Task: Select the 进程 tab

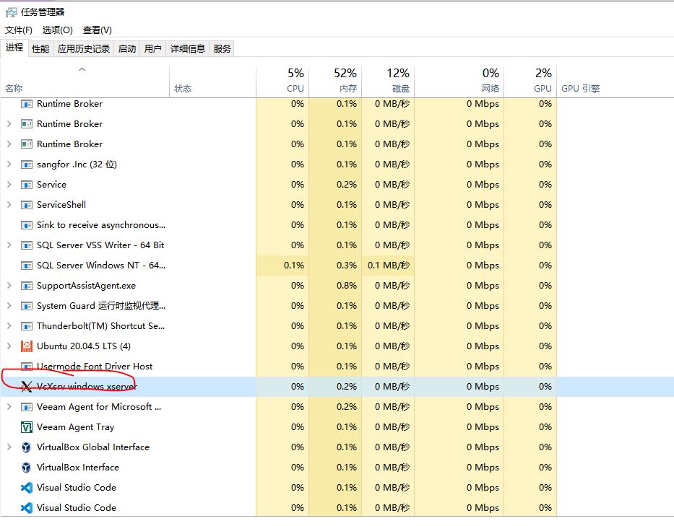Action: (14, 48)
